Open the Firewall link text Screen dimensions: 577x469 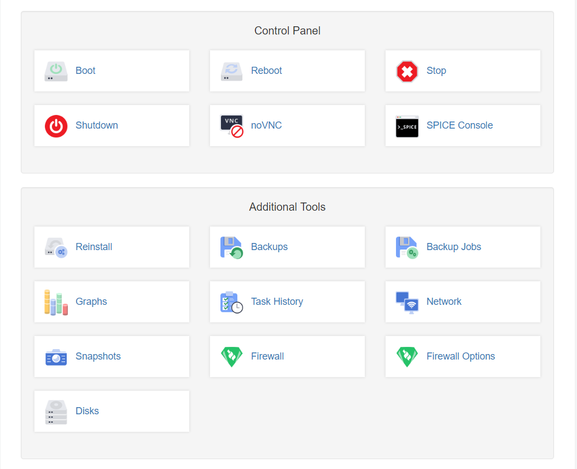pyautogui.click(x=267, y=356)
